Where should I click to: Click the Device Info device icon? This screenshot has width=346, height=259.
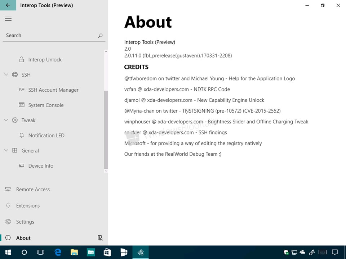pyautogui.click(x=21, y=165)
